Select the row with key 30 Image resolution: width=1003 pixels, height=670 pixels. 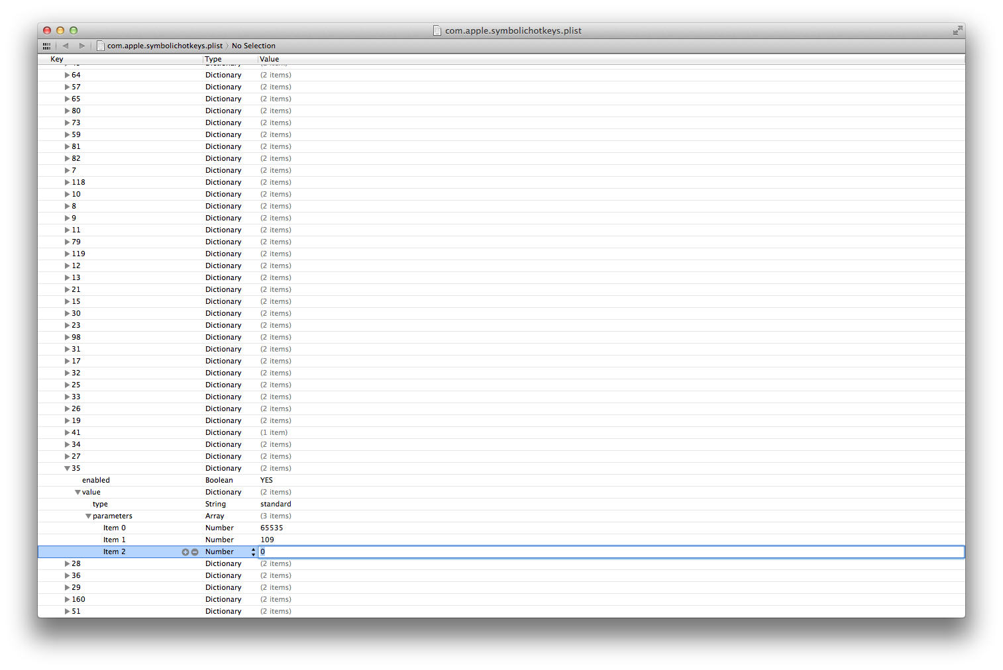[x=501, y=314]
